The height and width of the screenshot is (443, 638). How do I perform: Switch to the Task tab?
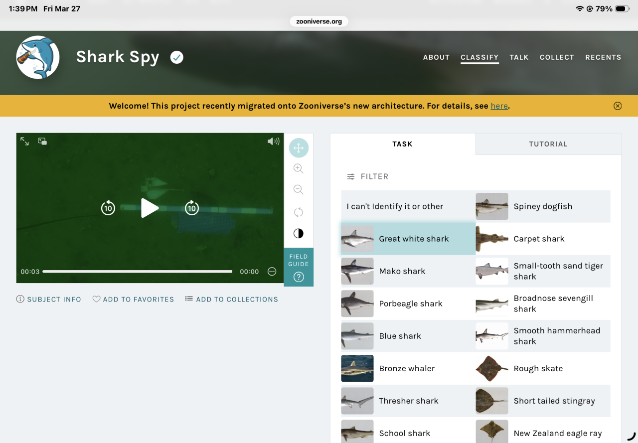pos(403,144)
